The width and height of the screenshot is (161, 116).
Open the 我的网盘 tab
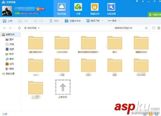click(x=62, y=9)
